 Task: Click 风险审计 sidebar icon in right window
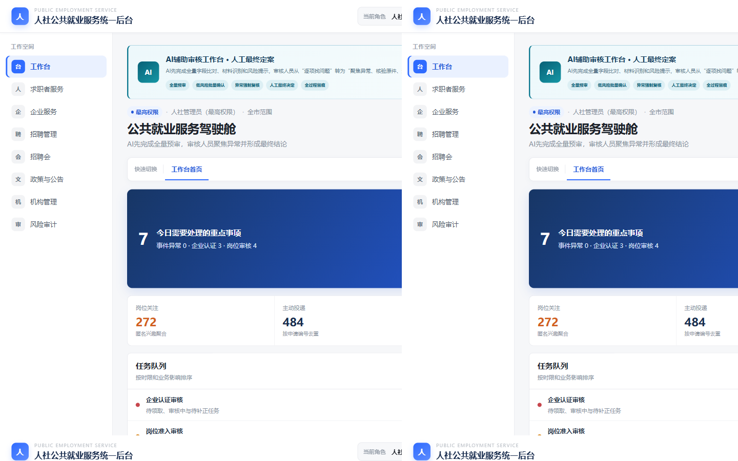[x=420, y=224]
